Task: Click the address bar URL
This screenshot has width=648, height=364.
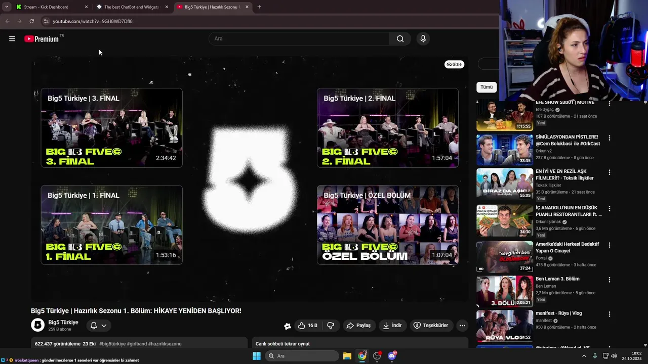Action: coord(93,21)
